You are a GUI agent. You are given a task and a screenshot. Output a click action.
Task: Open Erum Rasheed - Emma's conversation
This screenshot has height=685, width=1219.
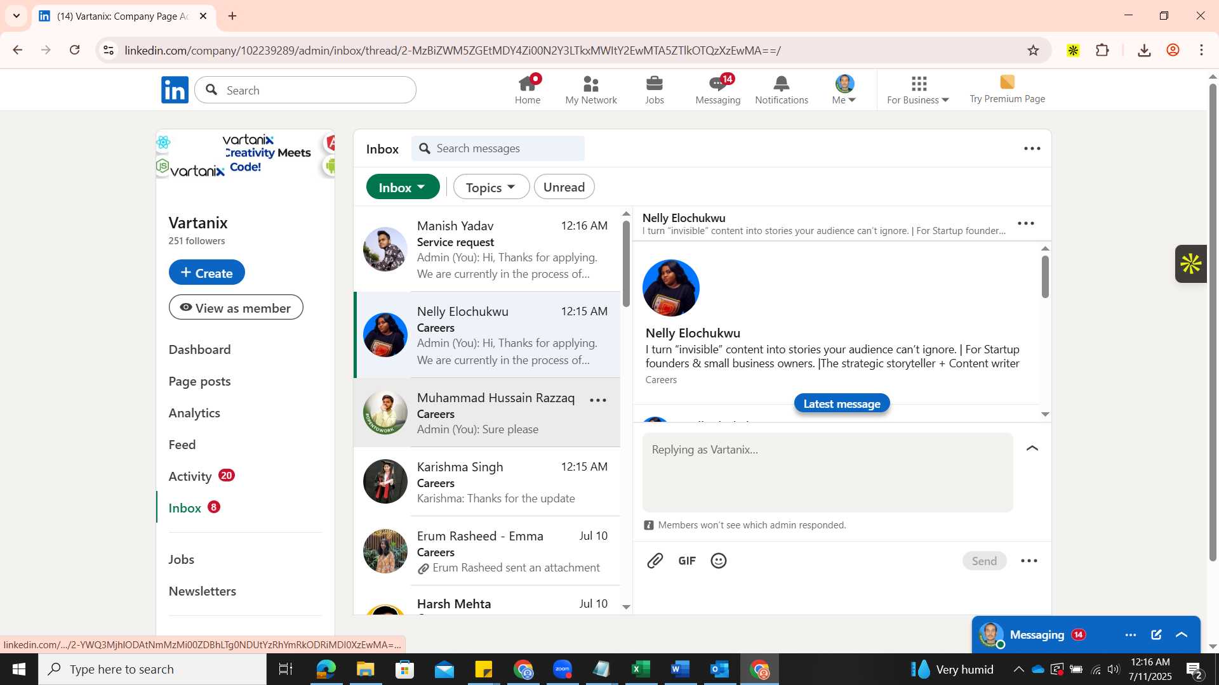487,551
